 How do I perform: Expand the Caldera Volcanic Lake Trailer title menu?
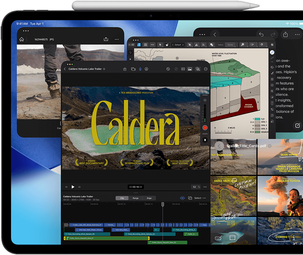click(x=104, y=69)
